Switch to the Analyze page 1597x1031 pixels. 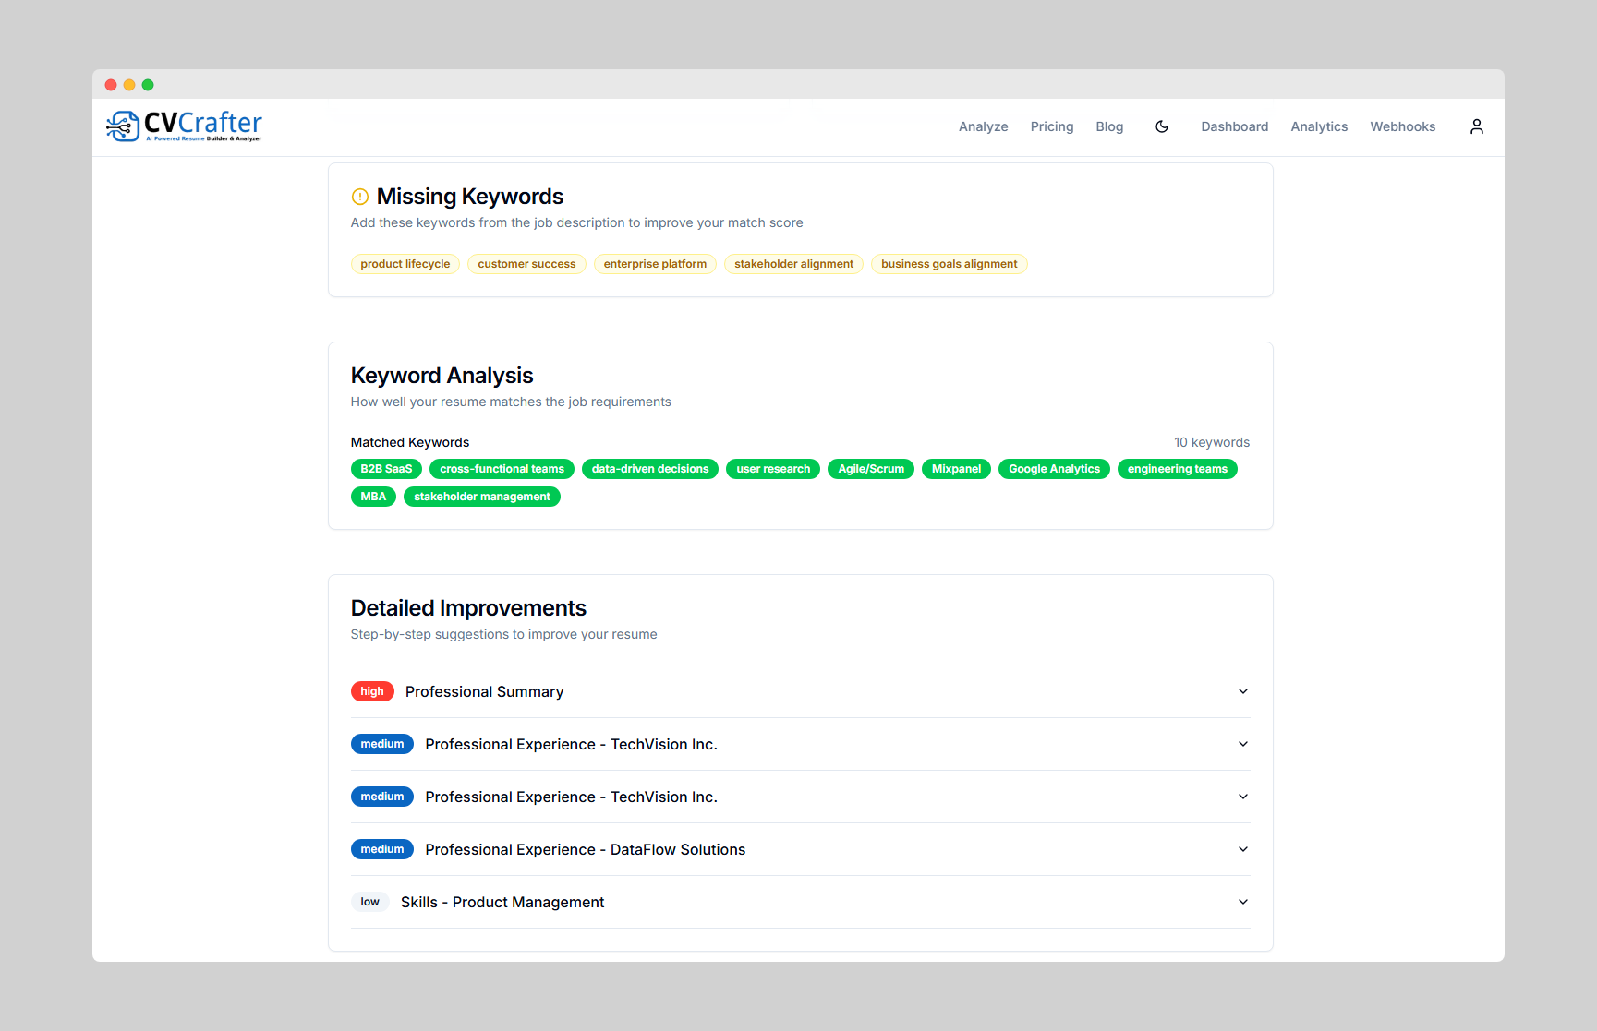coord(983,126)
